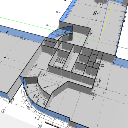Click the large column dot near label 33
The width and height of the screenshot is (128, 128).
pos(10,101)
